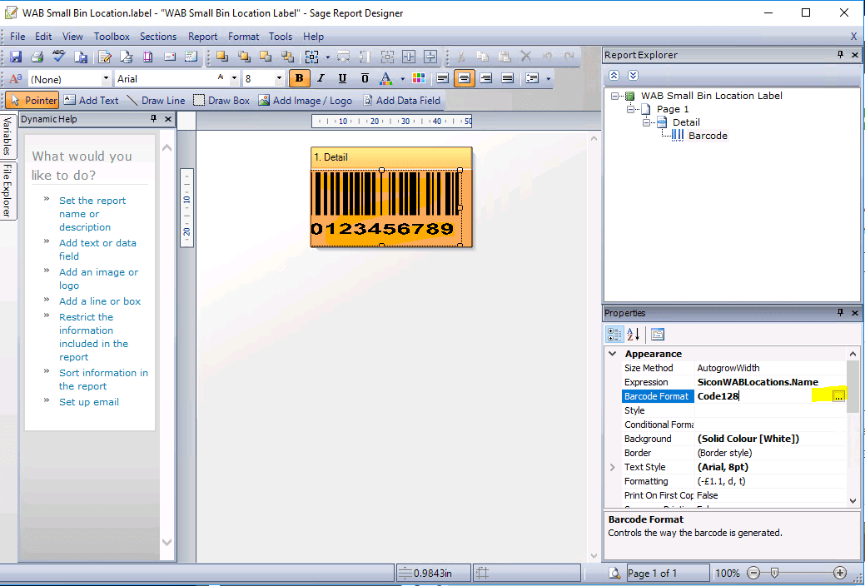Open the Edit menu

click(x=43, y=37)
